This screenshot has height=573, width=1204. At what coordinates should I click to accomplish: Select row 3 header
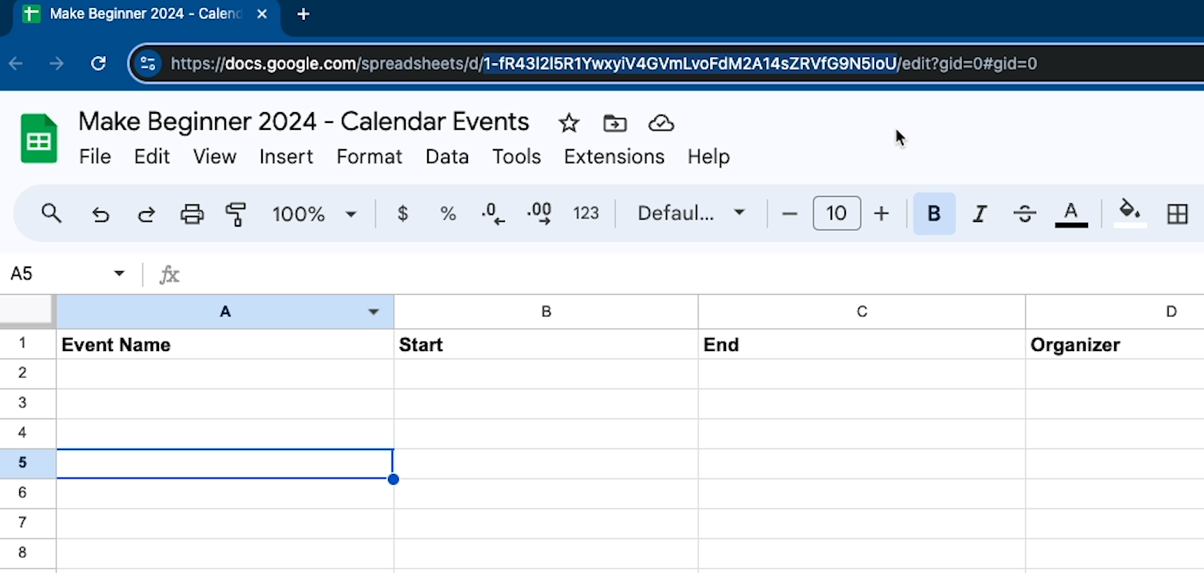(28, 403)
